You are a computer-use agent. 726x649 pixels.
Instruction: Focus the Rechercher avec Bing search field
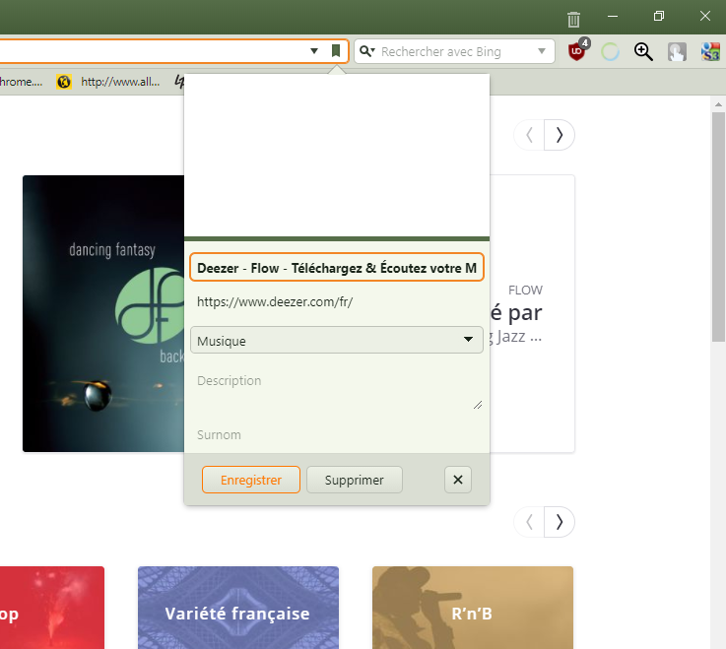tap(455, 51)
